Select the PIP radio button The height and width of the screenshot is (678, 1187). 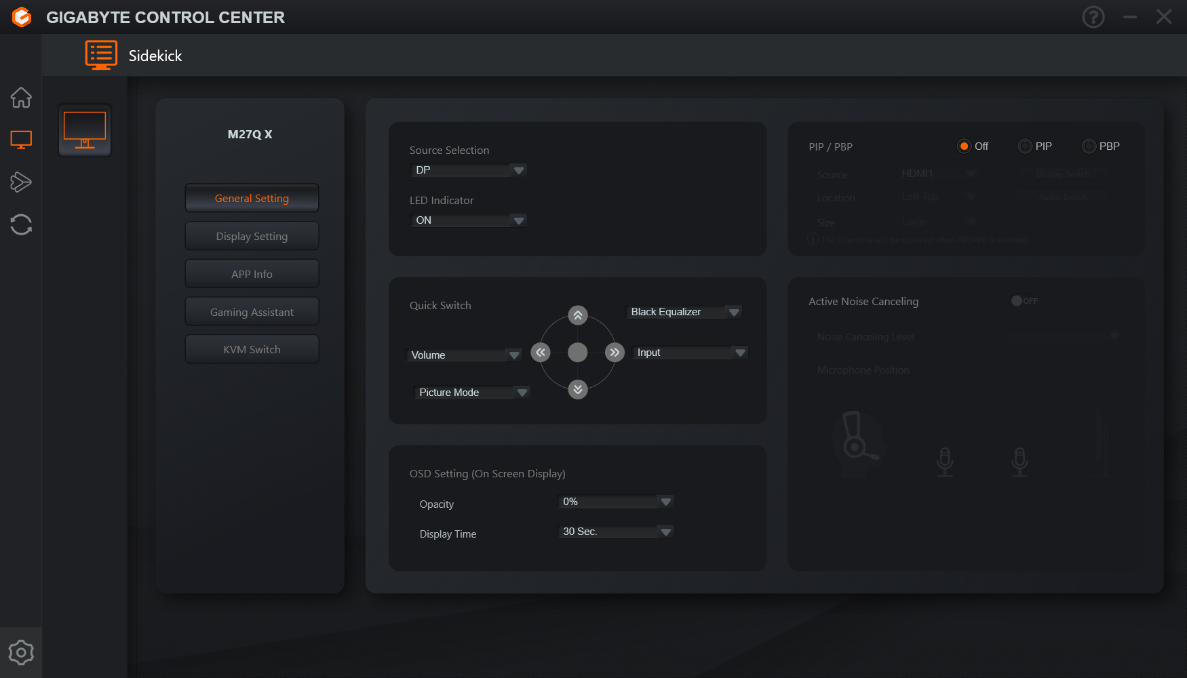click(x=1025, y=146)
